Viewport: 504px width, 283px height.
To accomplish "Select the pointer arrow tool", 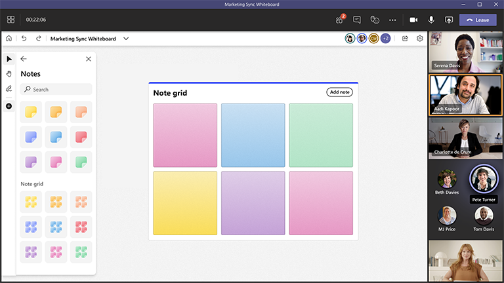I will pos(9,59).
